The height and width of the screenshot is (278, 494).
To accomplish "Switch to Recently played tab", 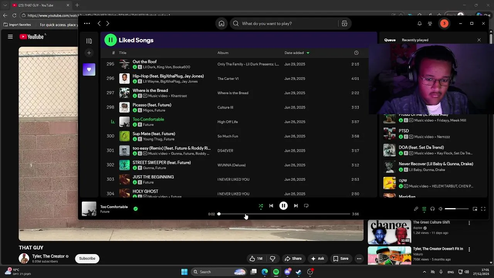I will [415, 40].
